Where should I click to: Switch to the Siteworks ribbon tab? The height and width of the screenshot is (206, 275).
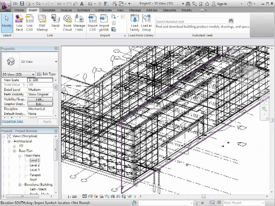(169, 10)
